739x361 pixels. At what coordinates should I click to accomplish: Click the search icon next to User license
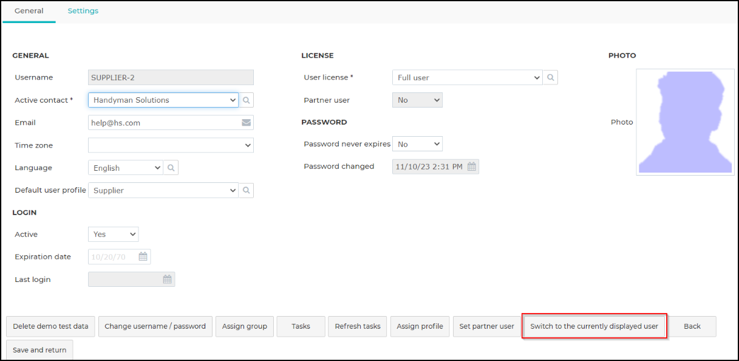[x=550, y=77]
